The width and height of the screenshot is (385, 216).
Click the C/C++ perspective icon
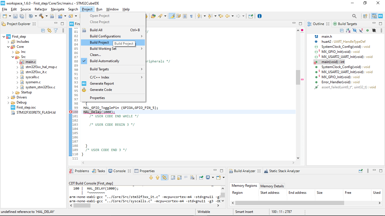pos(374,16)
